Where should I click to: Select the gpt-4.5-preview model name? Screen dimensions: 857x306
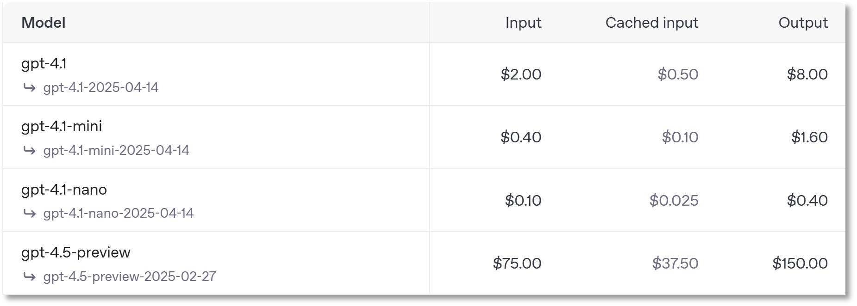click(x=76, y=252)
